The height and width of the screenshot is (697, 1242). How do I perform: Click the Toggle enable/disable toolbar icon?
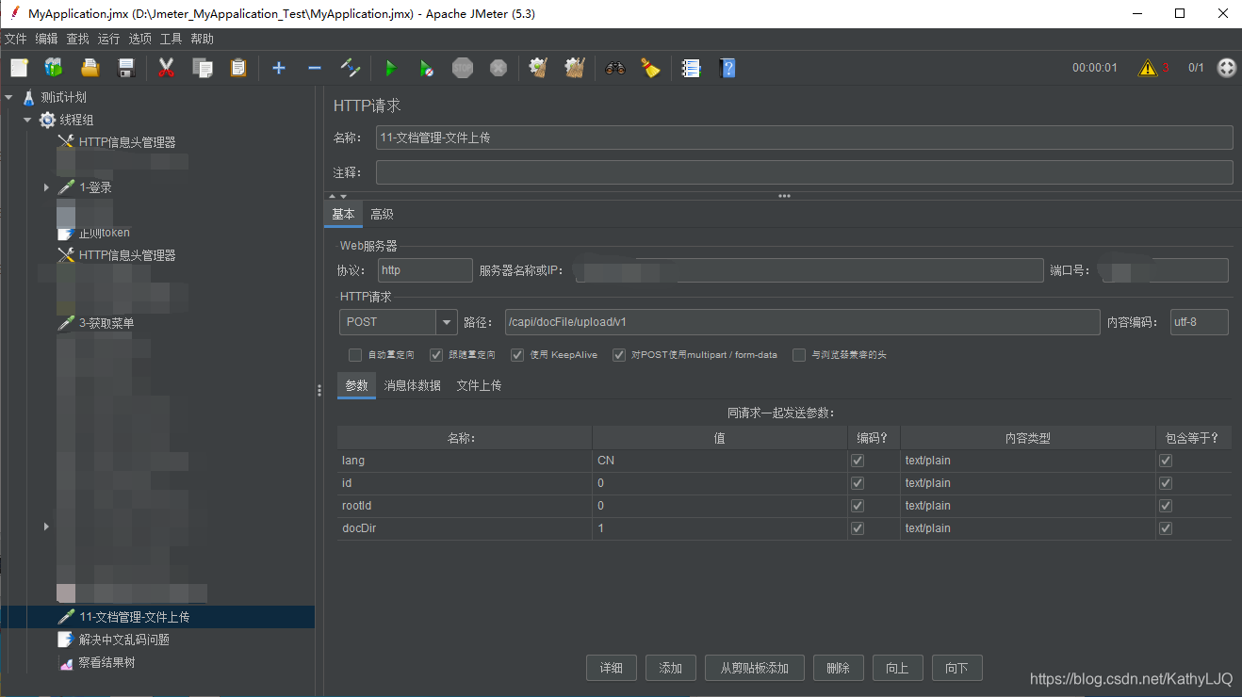point(350,68)
